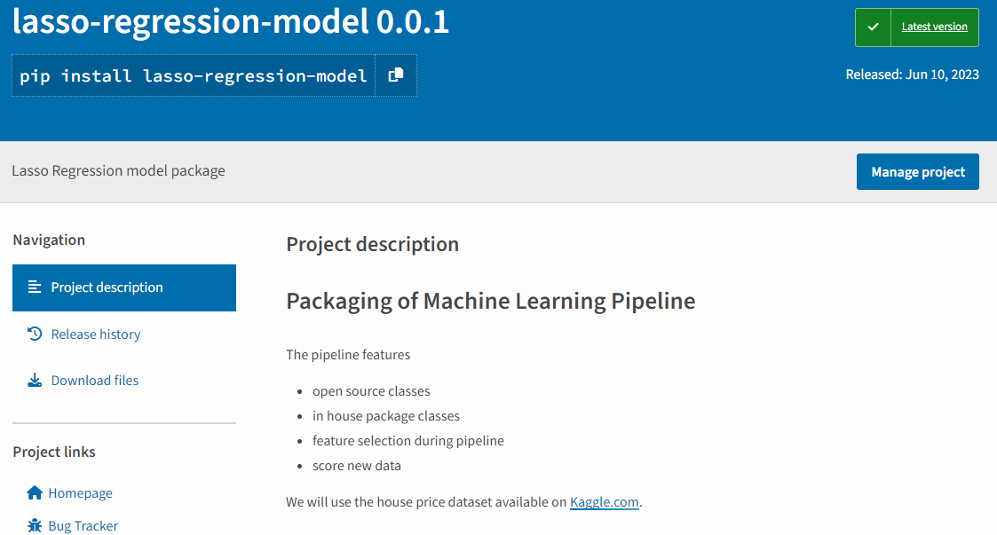Visit the Bug Tracker project link
The height and width of the screenshot is (535, 997).
pyautogui.click(x=83, y=526)
